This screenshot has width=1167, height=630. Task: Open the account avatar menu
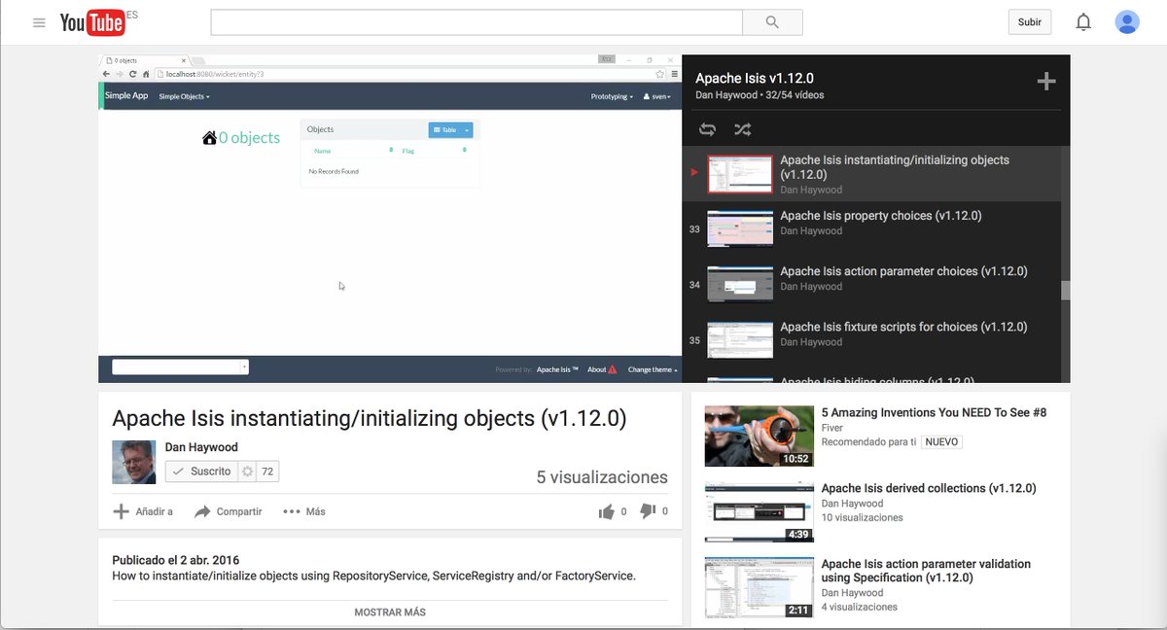tap(1127, 21)
